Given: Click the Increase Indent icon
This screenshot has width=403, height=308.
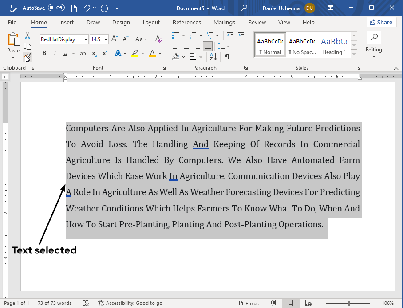Looking at the screenshot, I should pyautogui.click(x=241, y=36).
